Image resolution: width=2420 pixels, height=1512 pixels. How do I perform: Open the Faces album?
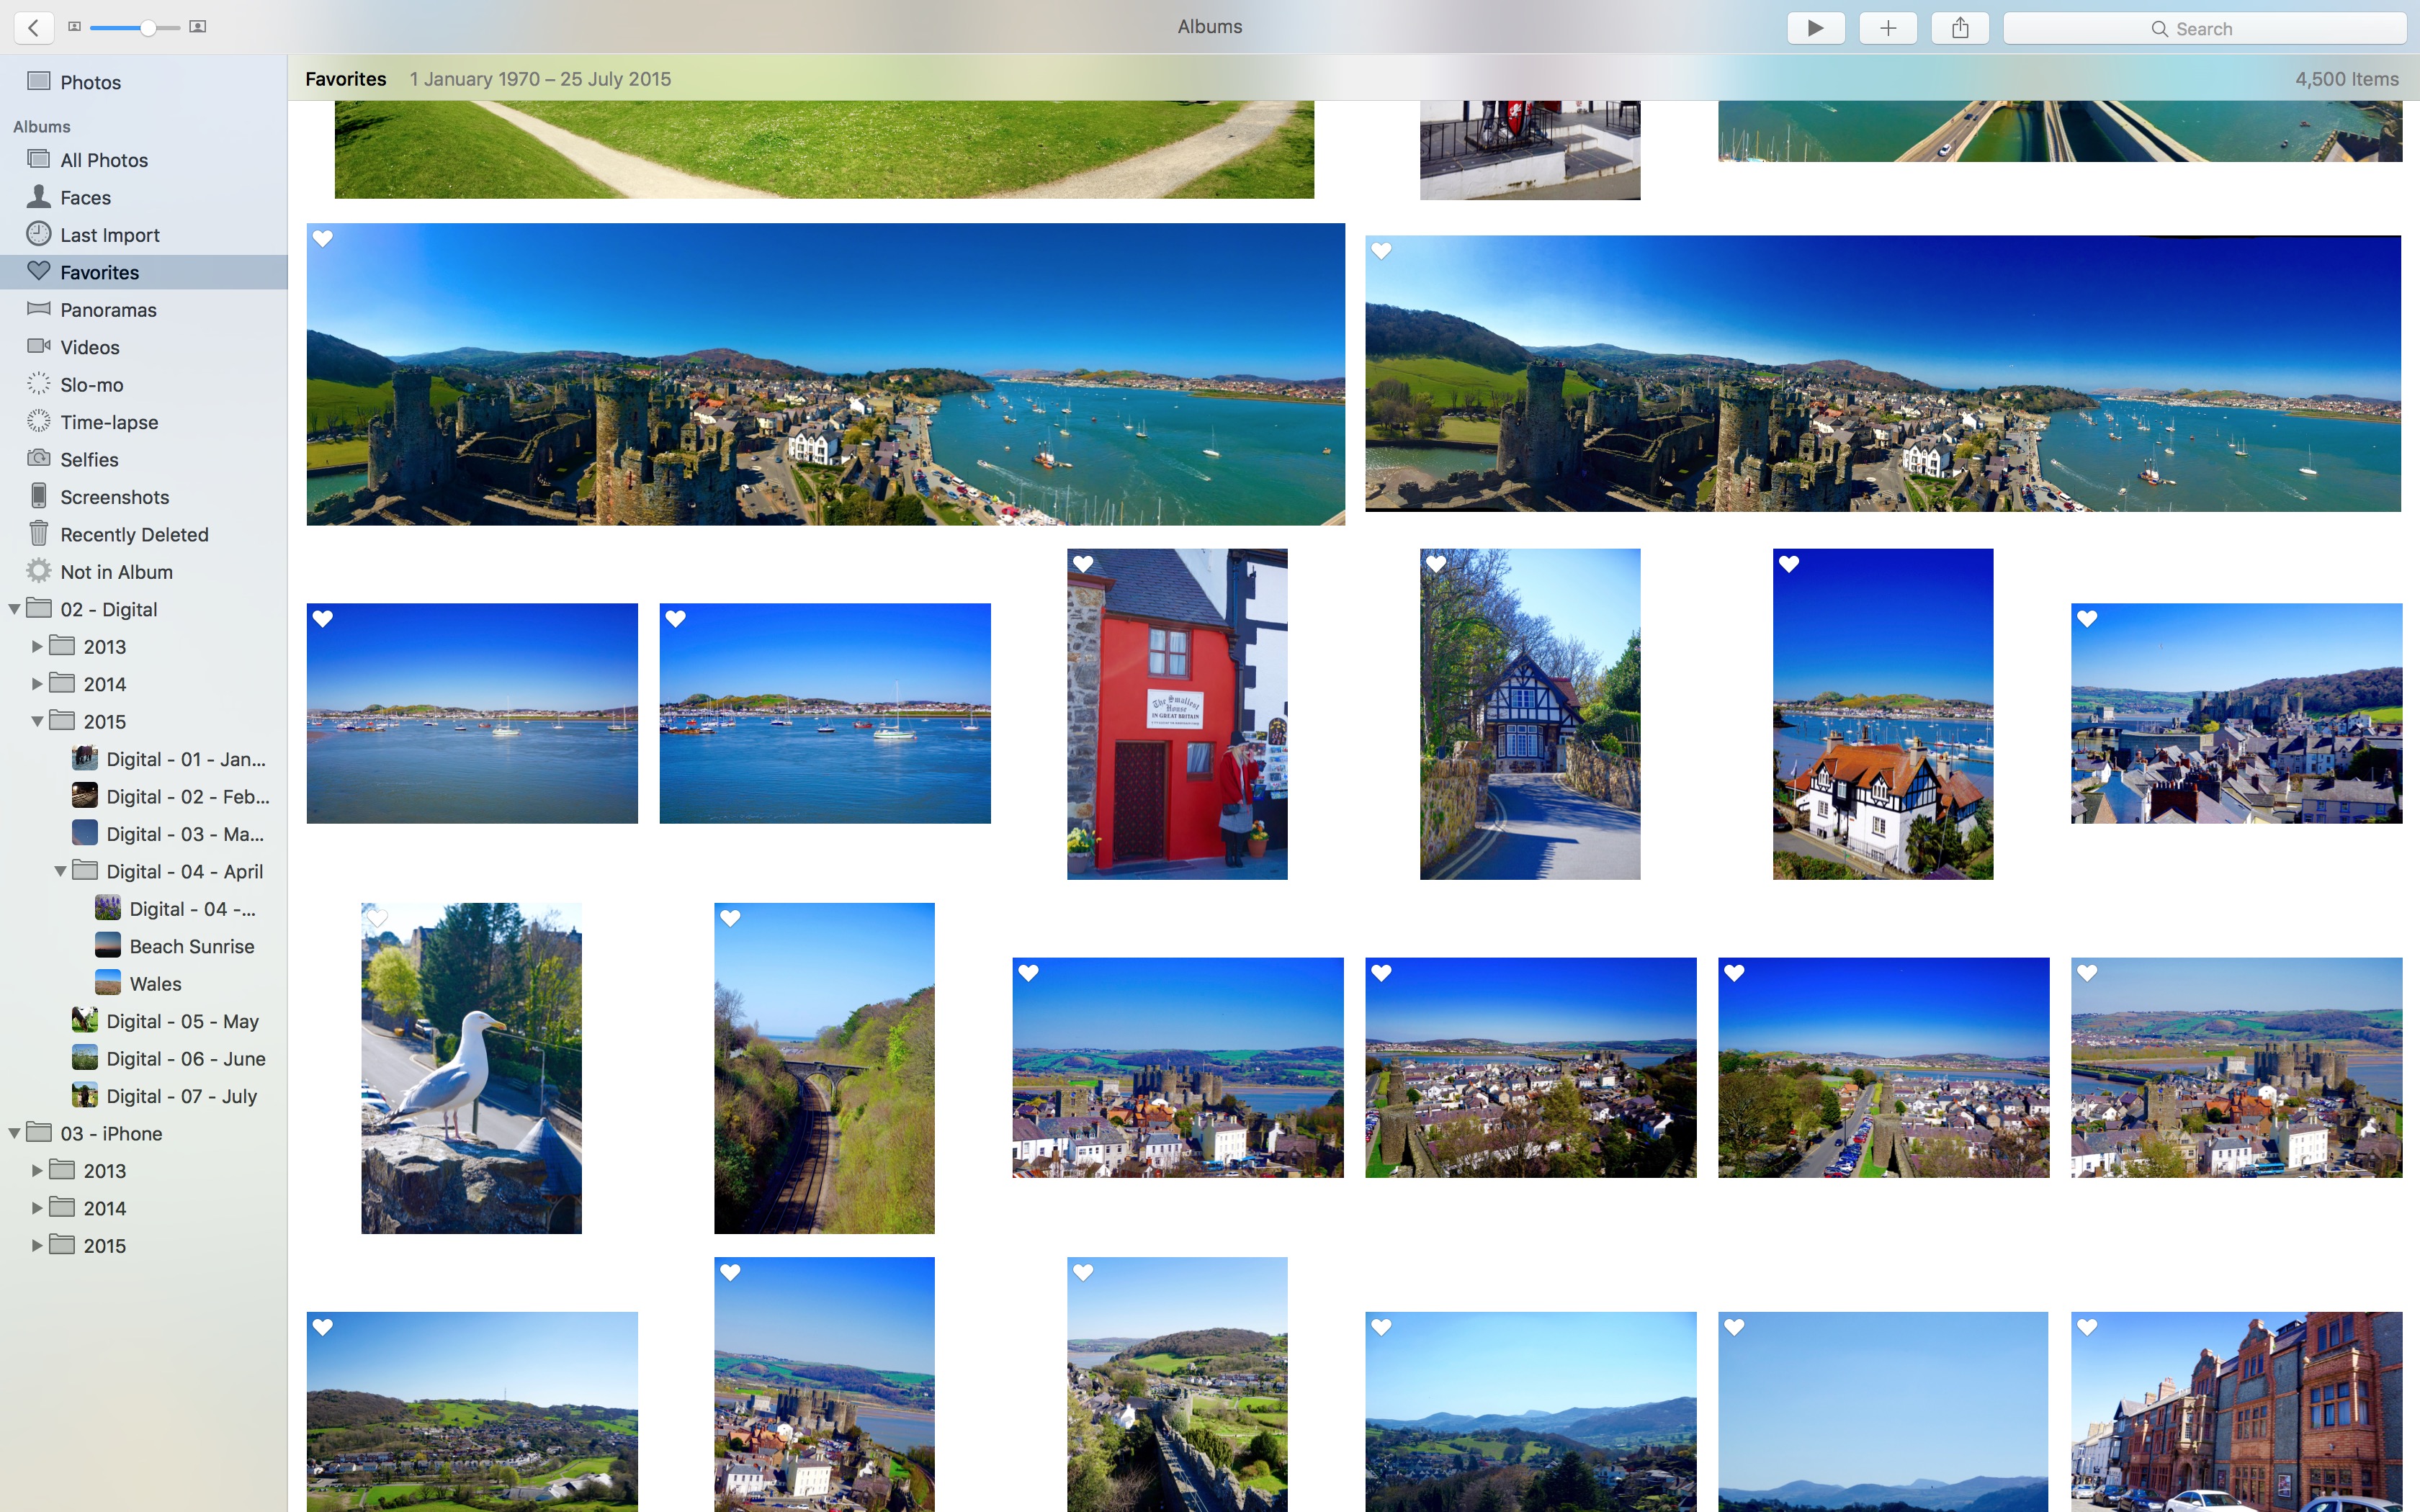pyautogui.click(x=85, y=197)
